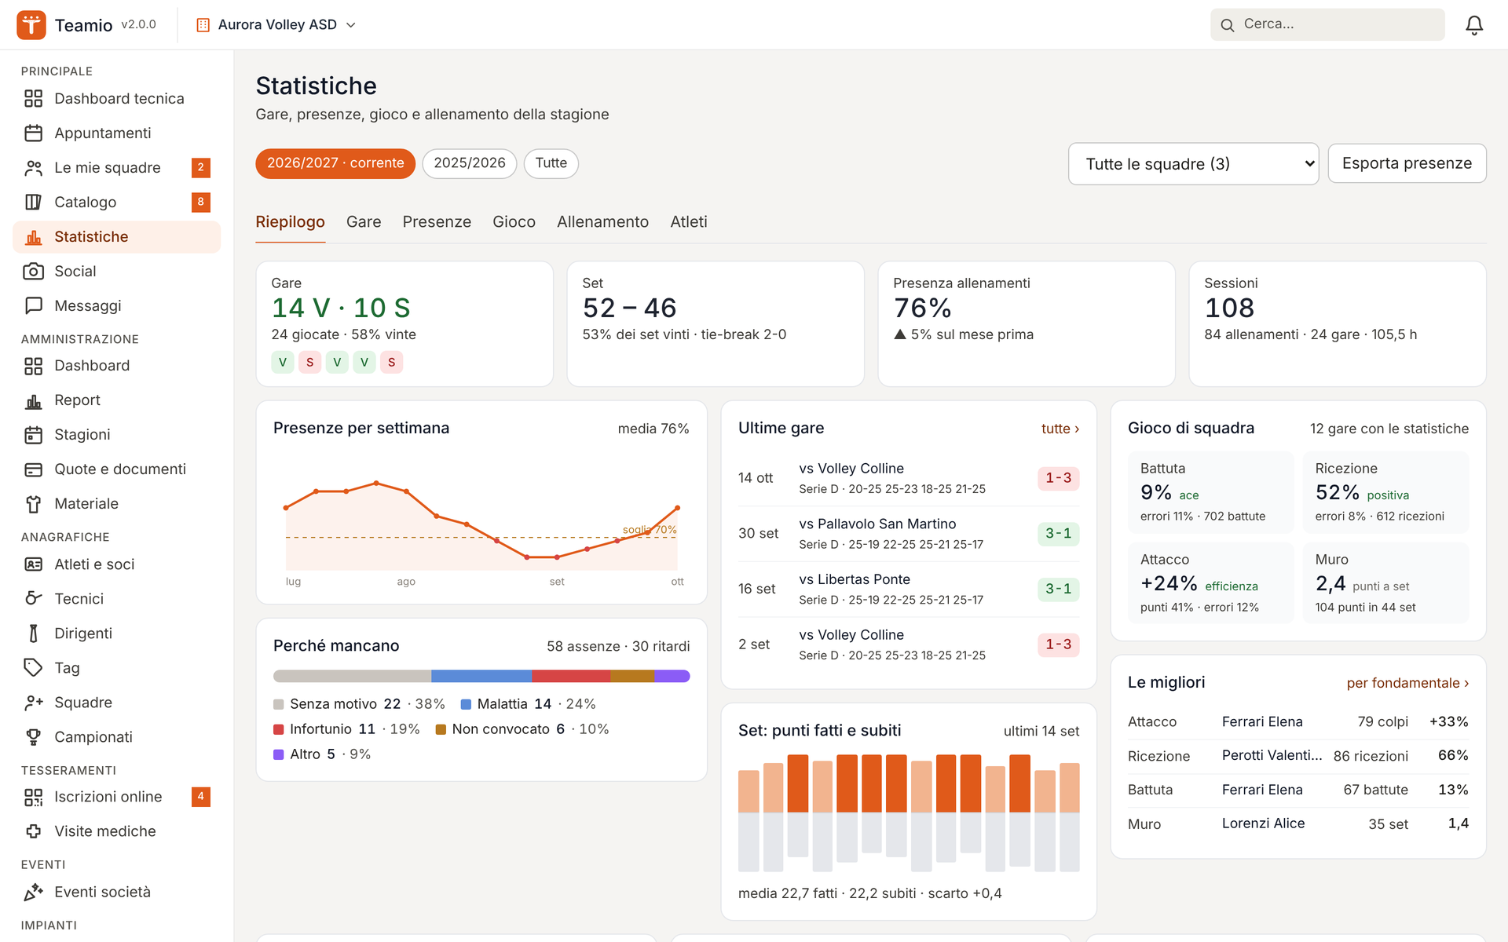Open the 'tutte' link in Ultime gare

[x=1060, y=429]
